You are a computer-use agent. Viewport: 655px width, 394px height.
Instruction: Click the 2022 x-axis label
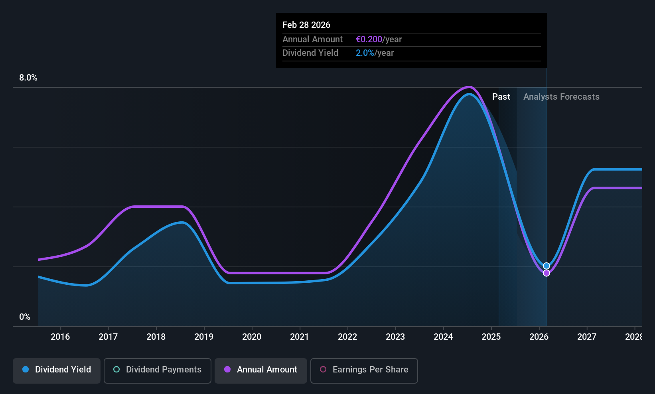(x=347, y=337)
